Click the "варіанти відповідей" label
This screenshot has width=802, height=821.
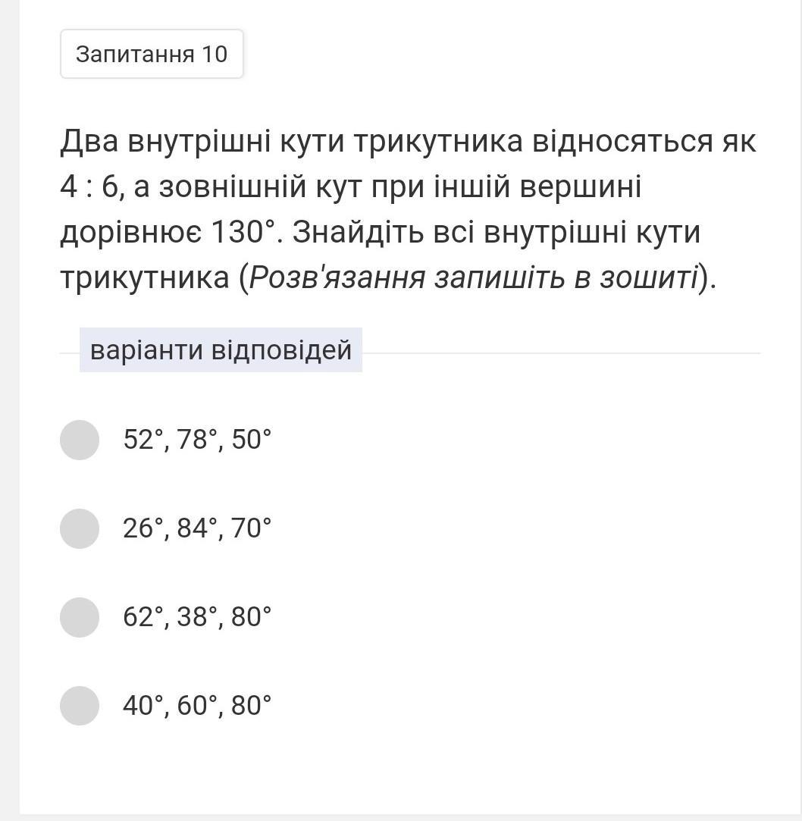221,350
